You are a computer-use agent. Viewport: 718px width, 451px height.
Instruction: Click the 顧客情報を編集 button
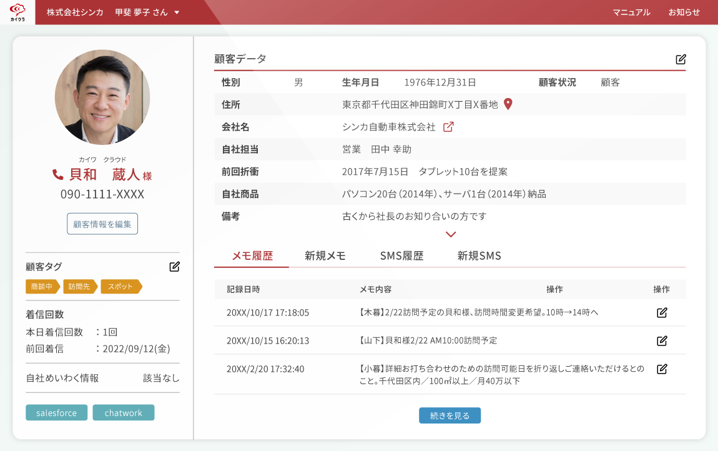(x=102, y=224)
